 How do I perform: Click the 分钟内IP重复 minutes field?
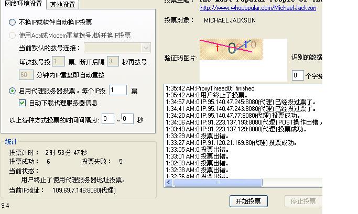26,75
